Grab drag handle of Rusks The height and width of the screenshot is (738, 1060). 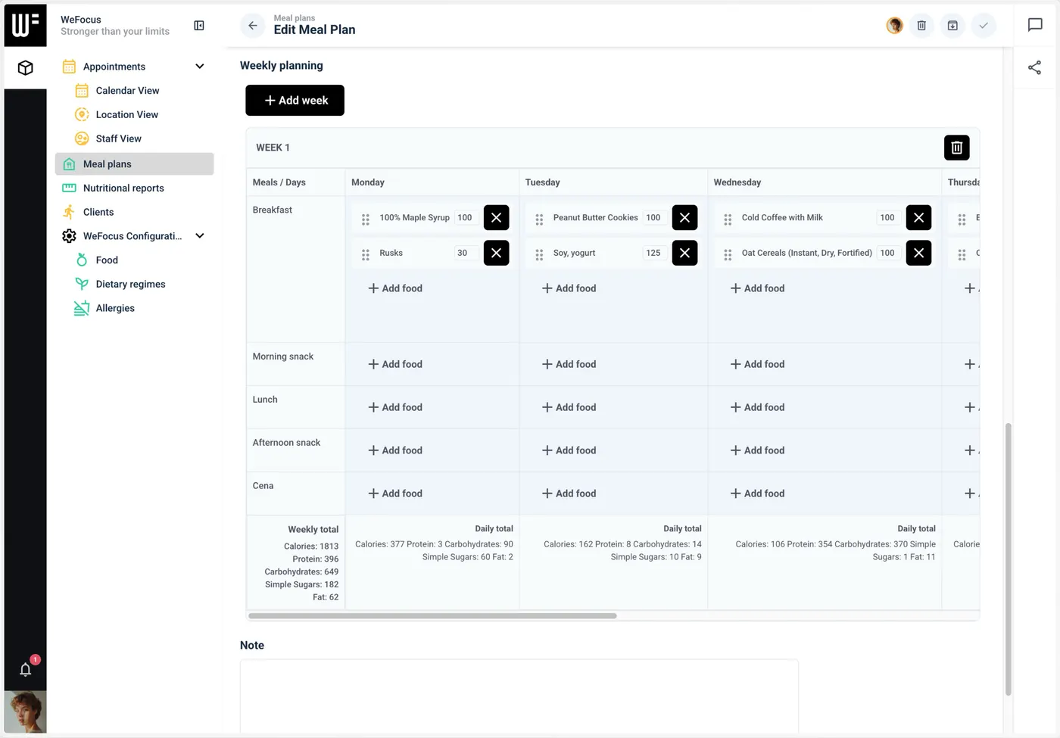[366, 255]
